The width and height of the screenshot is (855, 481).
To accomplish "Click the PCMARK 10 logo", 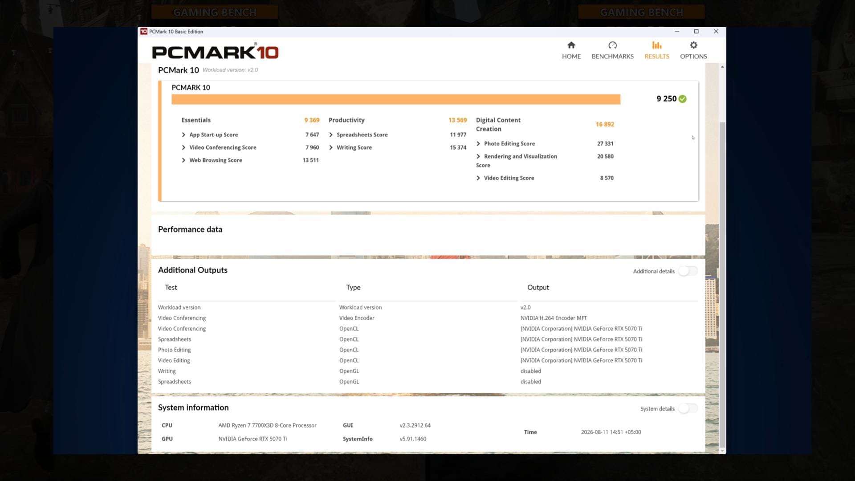I will [215, 52].
